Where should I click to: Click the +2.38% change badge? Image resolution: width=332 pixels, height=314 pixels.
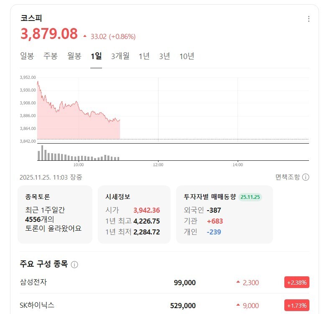coord(296,283)
